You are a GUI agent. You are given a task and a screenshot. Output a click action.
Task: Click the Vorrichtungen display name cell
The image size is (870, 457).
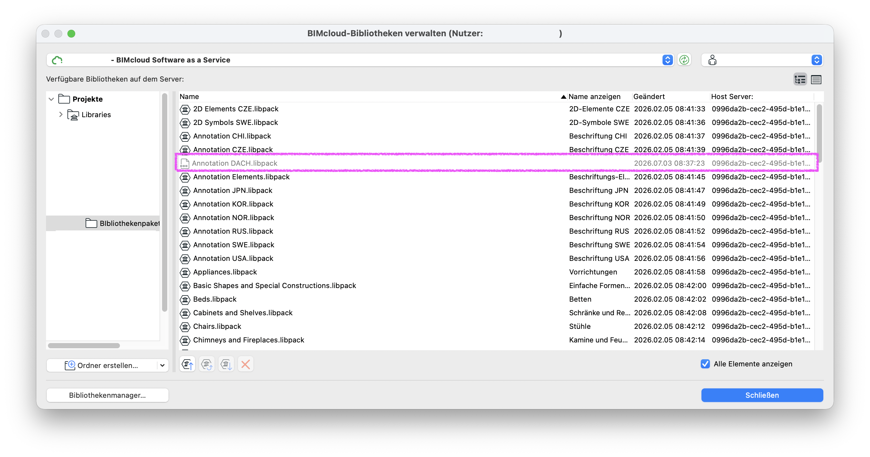(593, 272)
